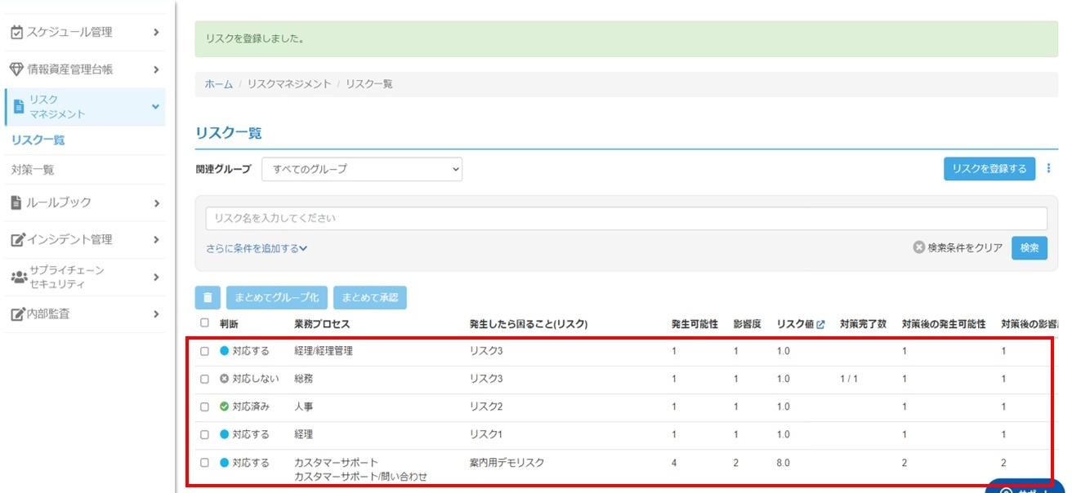
Task: Open 情報資産管理台帳 menu item
Action: [x=85, y=70]
